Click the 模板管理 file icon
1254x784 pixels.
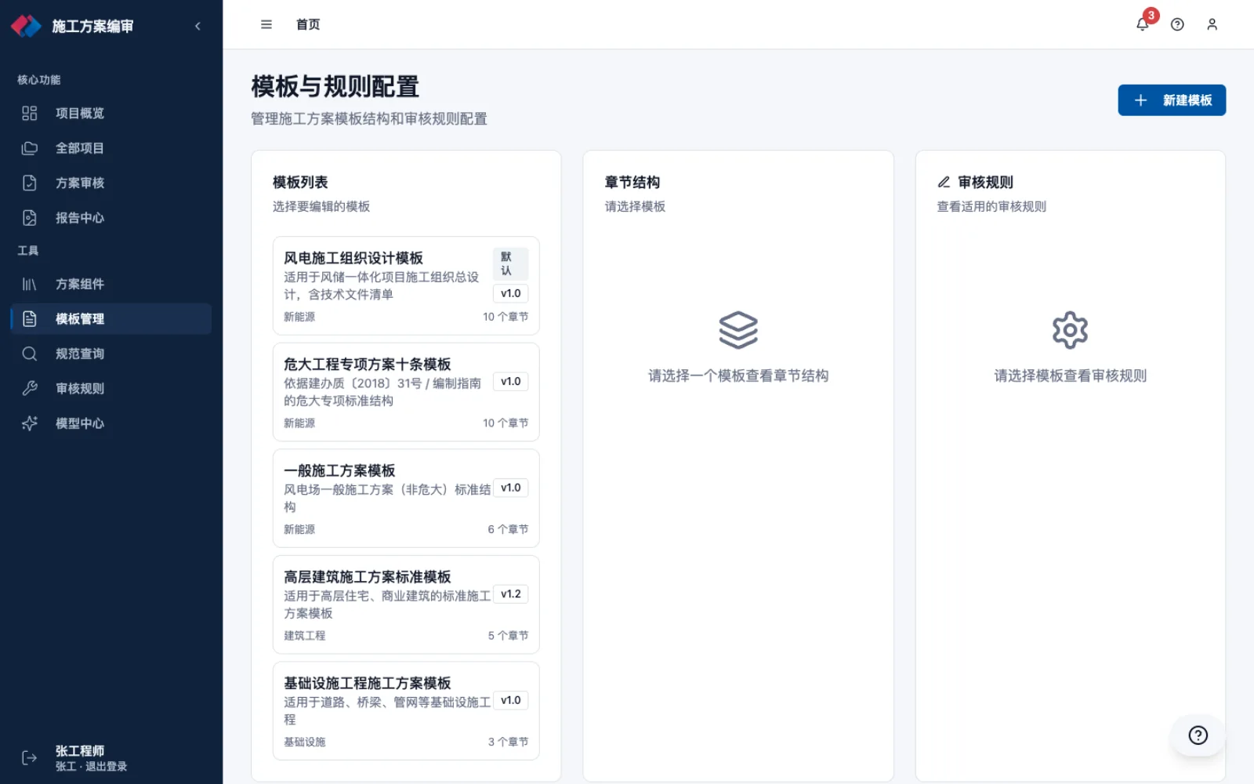(30, 319)
